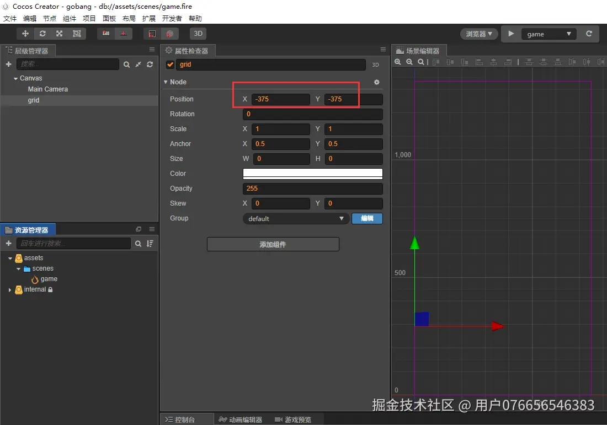Switch to the 游戏预览 tab

293,419
